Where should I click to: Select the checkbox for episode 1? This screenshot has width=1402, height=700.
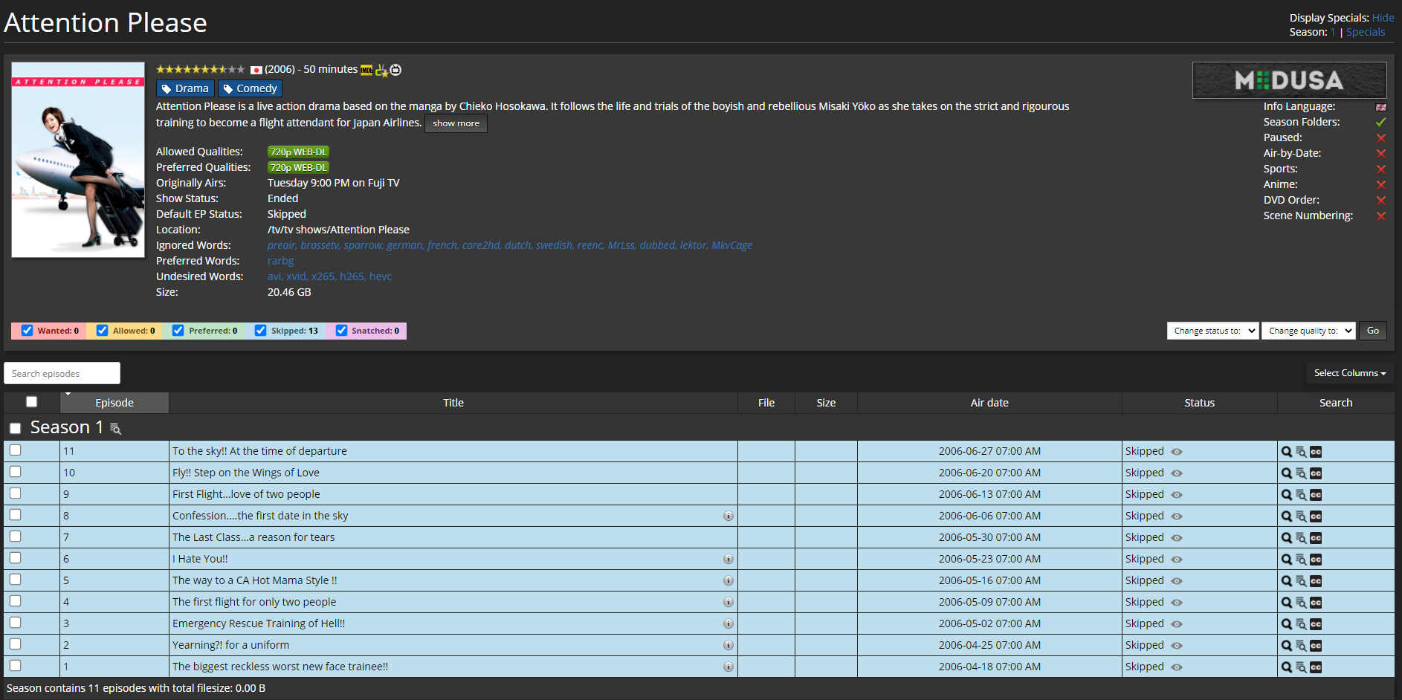pos(16,666)
